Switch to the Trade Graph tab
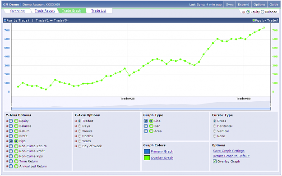Screen dimensions: 282x176 72,11
